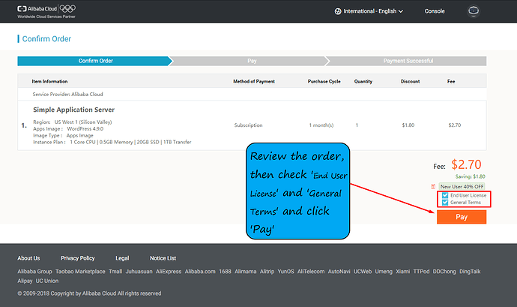The height and width of the screenshot is (307, 517).
Task: Click the Fee column header
Action: pos(451,81)
